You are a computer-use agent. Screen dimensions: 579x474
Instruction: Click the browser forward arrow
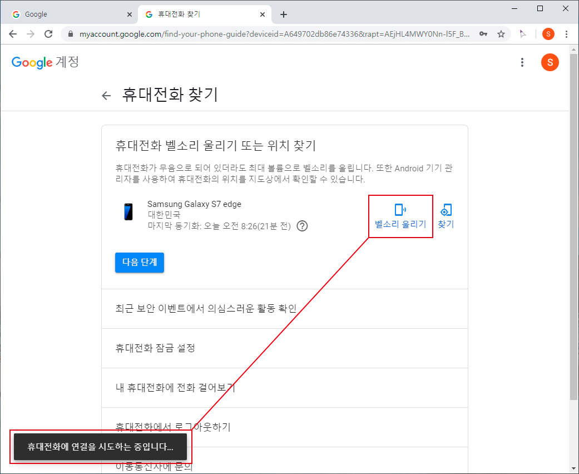pyautogui.click(x=31, y=34)
